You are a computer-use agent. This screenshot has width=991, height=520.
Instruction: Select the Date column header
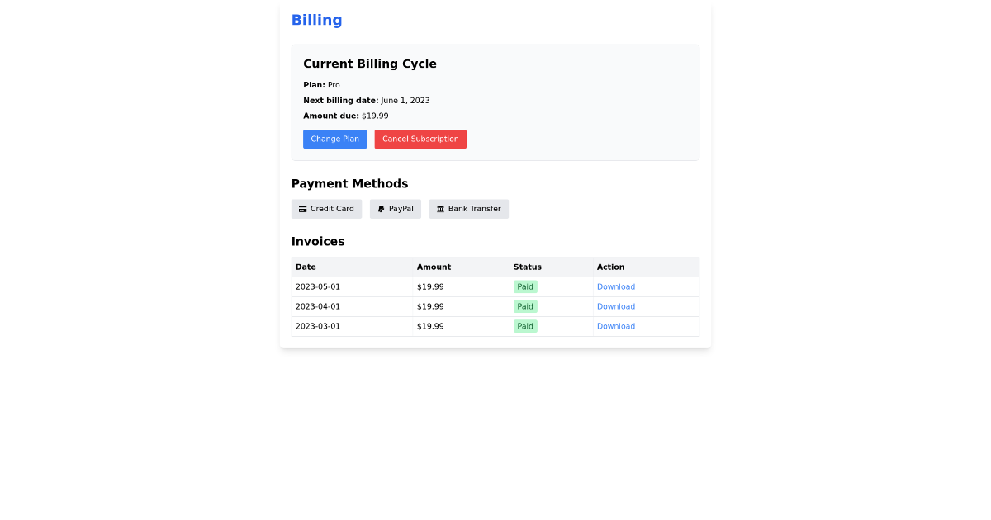(x=306, y=267)
